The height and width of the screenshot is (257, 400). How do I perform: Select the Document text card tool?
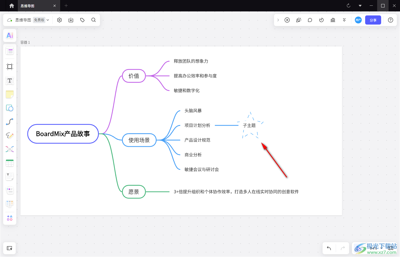[x=10, y=176]
